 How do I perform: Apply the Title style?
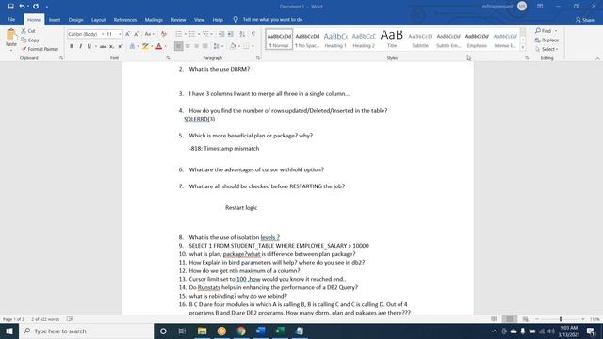pos(392,40)
